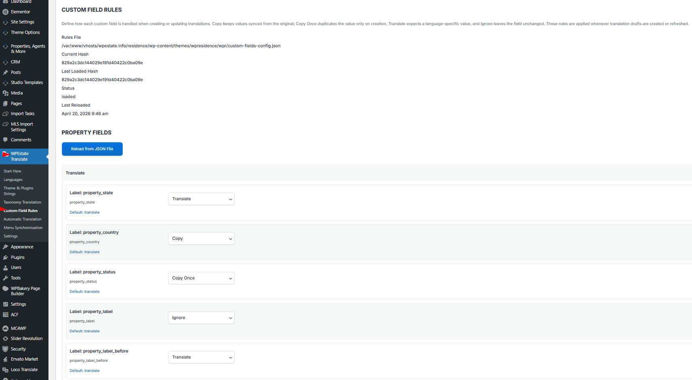
Task: Click the Appearance paintbrush icon
Action: point(5,247)
